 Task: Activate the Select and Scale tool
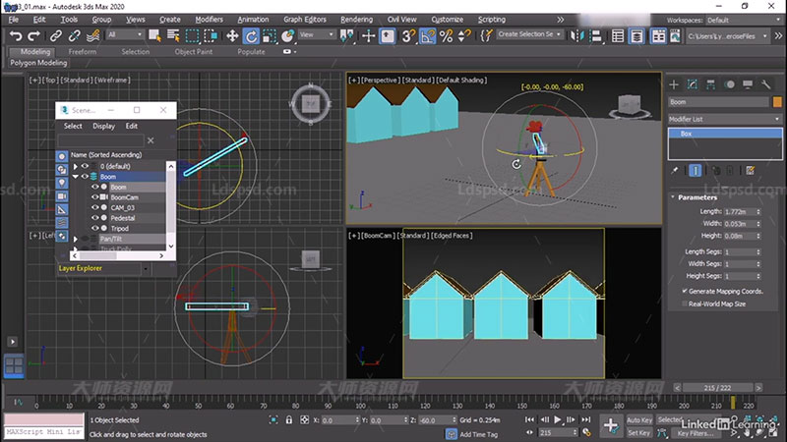click(x=270, y=35)
